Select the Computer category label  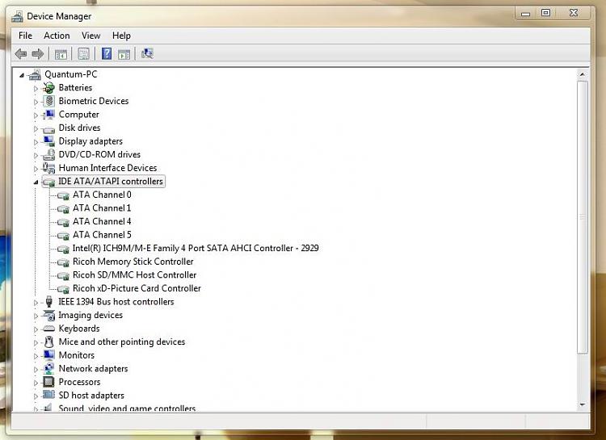point(79,115)
